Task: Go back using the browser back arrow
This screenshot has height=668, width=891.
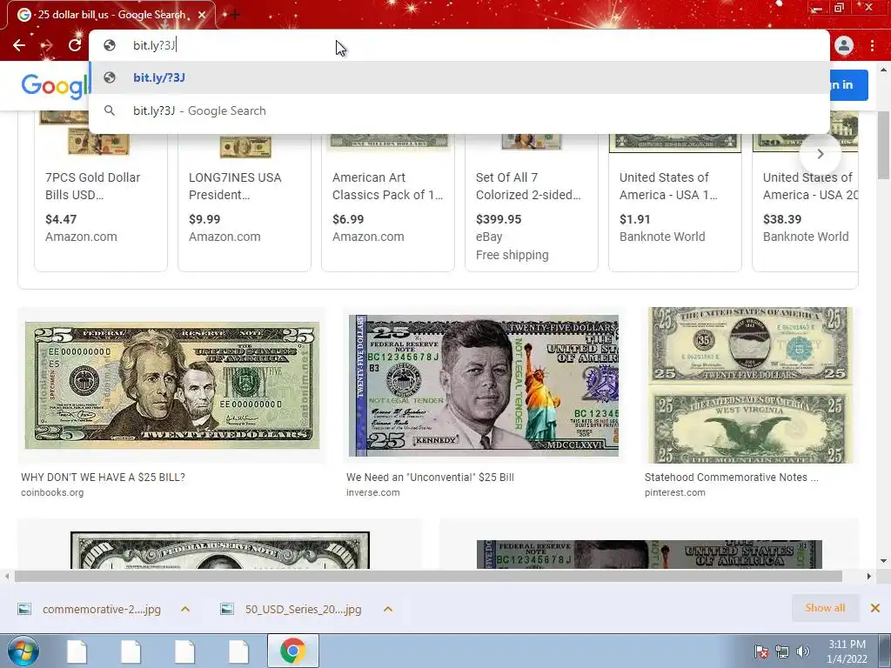Action: [19, 45]
